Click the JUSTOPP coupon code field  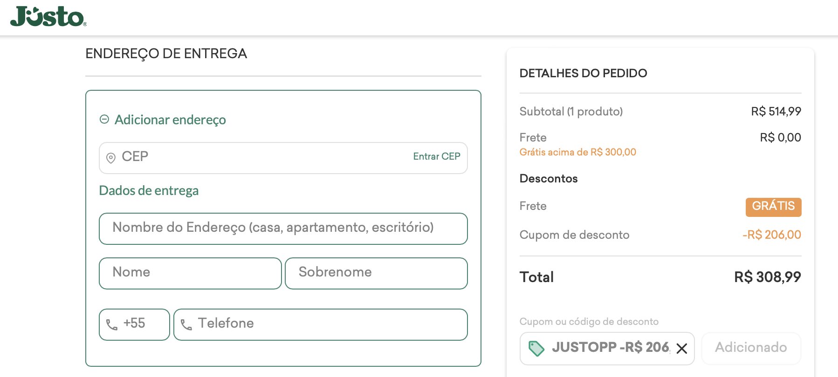[x=607, y=348]
